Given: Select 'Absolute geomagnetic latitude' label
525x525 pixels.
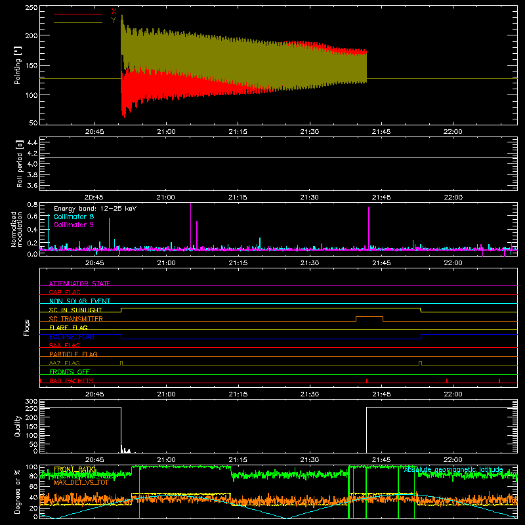Looking at the screenshot, I should click(x=453, y=469).
